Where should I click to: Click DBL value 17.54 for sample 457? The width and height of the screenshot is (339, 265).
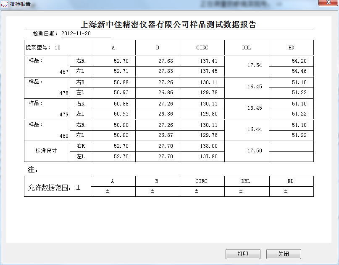[x=255, y=65]
